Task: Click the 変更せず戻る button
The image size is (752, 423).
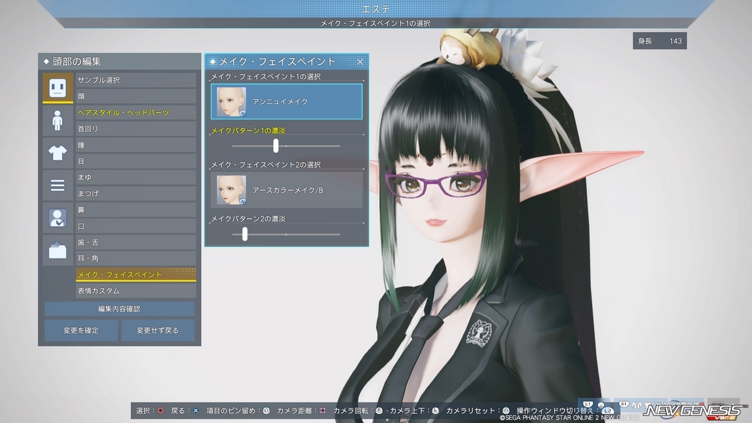Action: click(x=158, y=330)
